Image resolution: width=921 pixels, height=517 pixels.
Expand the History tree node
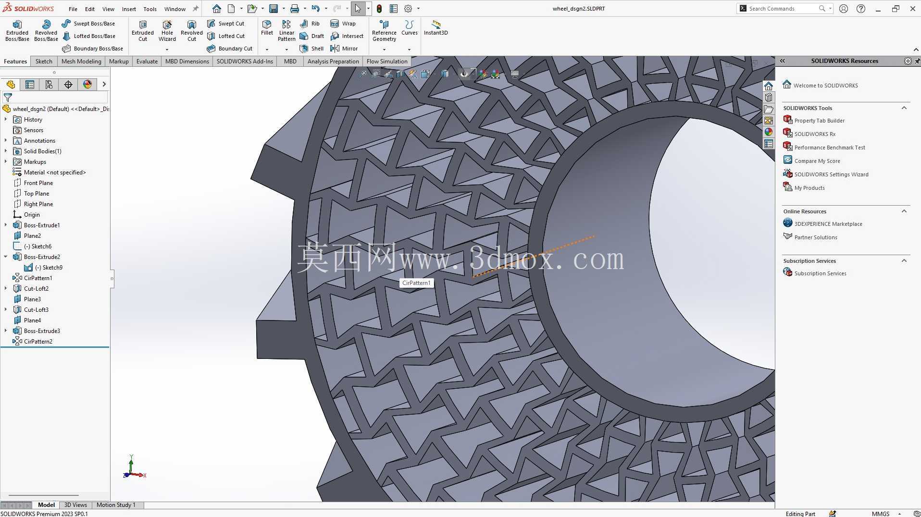click(6, 120)
